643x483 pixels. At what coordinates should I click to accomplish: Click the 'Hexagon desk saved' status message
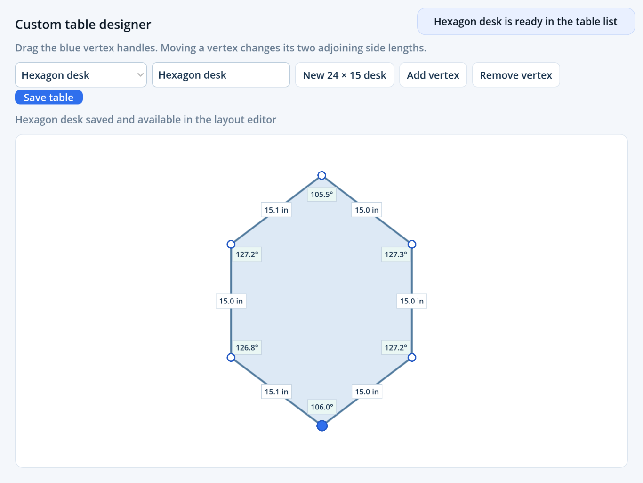pyautogui.click(x=146, y=120)
